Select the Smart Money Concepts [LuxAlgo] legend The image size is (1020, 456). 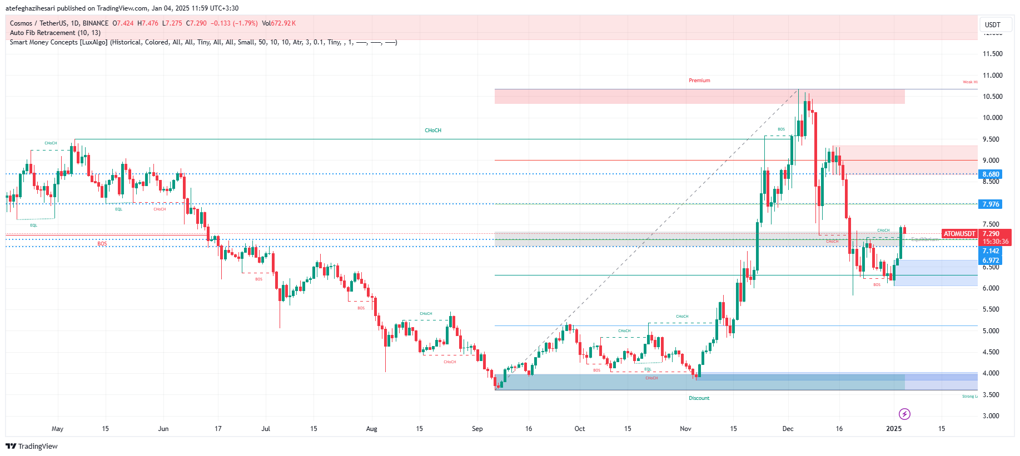coord(203,42)
